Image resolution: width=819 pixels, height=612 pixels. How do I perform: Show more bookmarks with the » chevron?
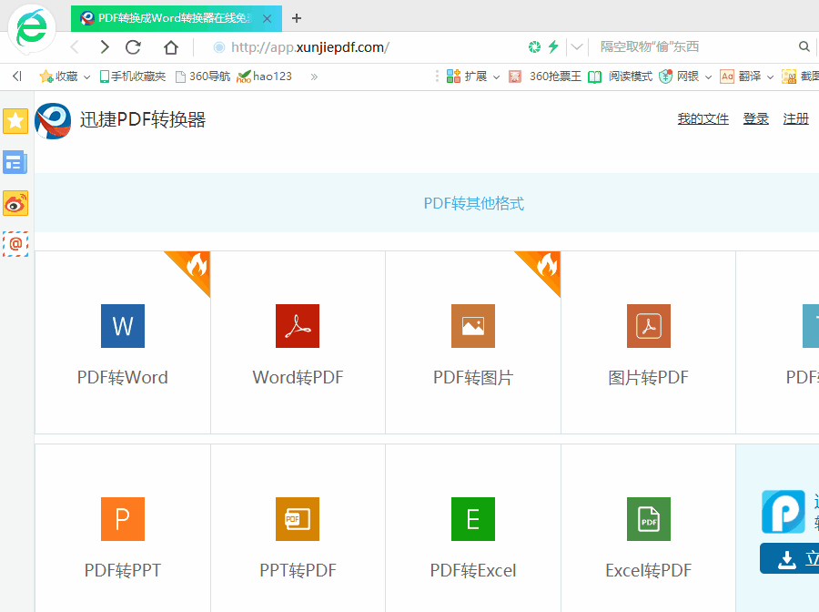(314, 76)
